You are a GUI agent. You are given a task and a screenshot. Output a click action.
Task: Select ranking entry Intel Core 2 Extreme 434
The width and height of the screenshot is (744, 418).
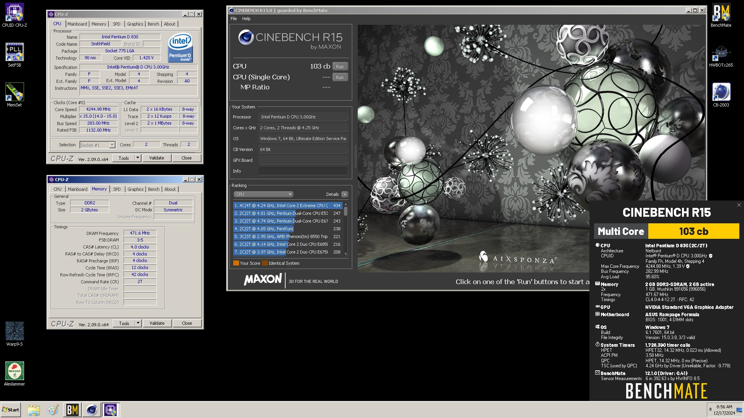click(x=288, y=206)
